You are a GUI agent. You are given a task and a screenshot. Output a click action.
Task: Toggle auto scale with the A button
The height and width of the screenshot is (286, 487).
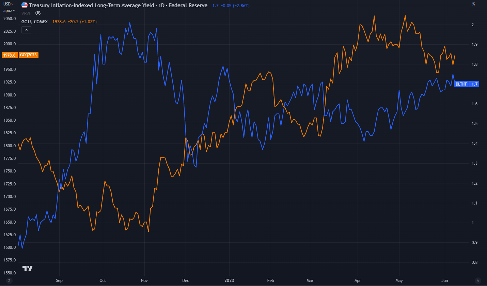coord(478,281)
